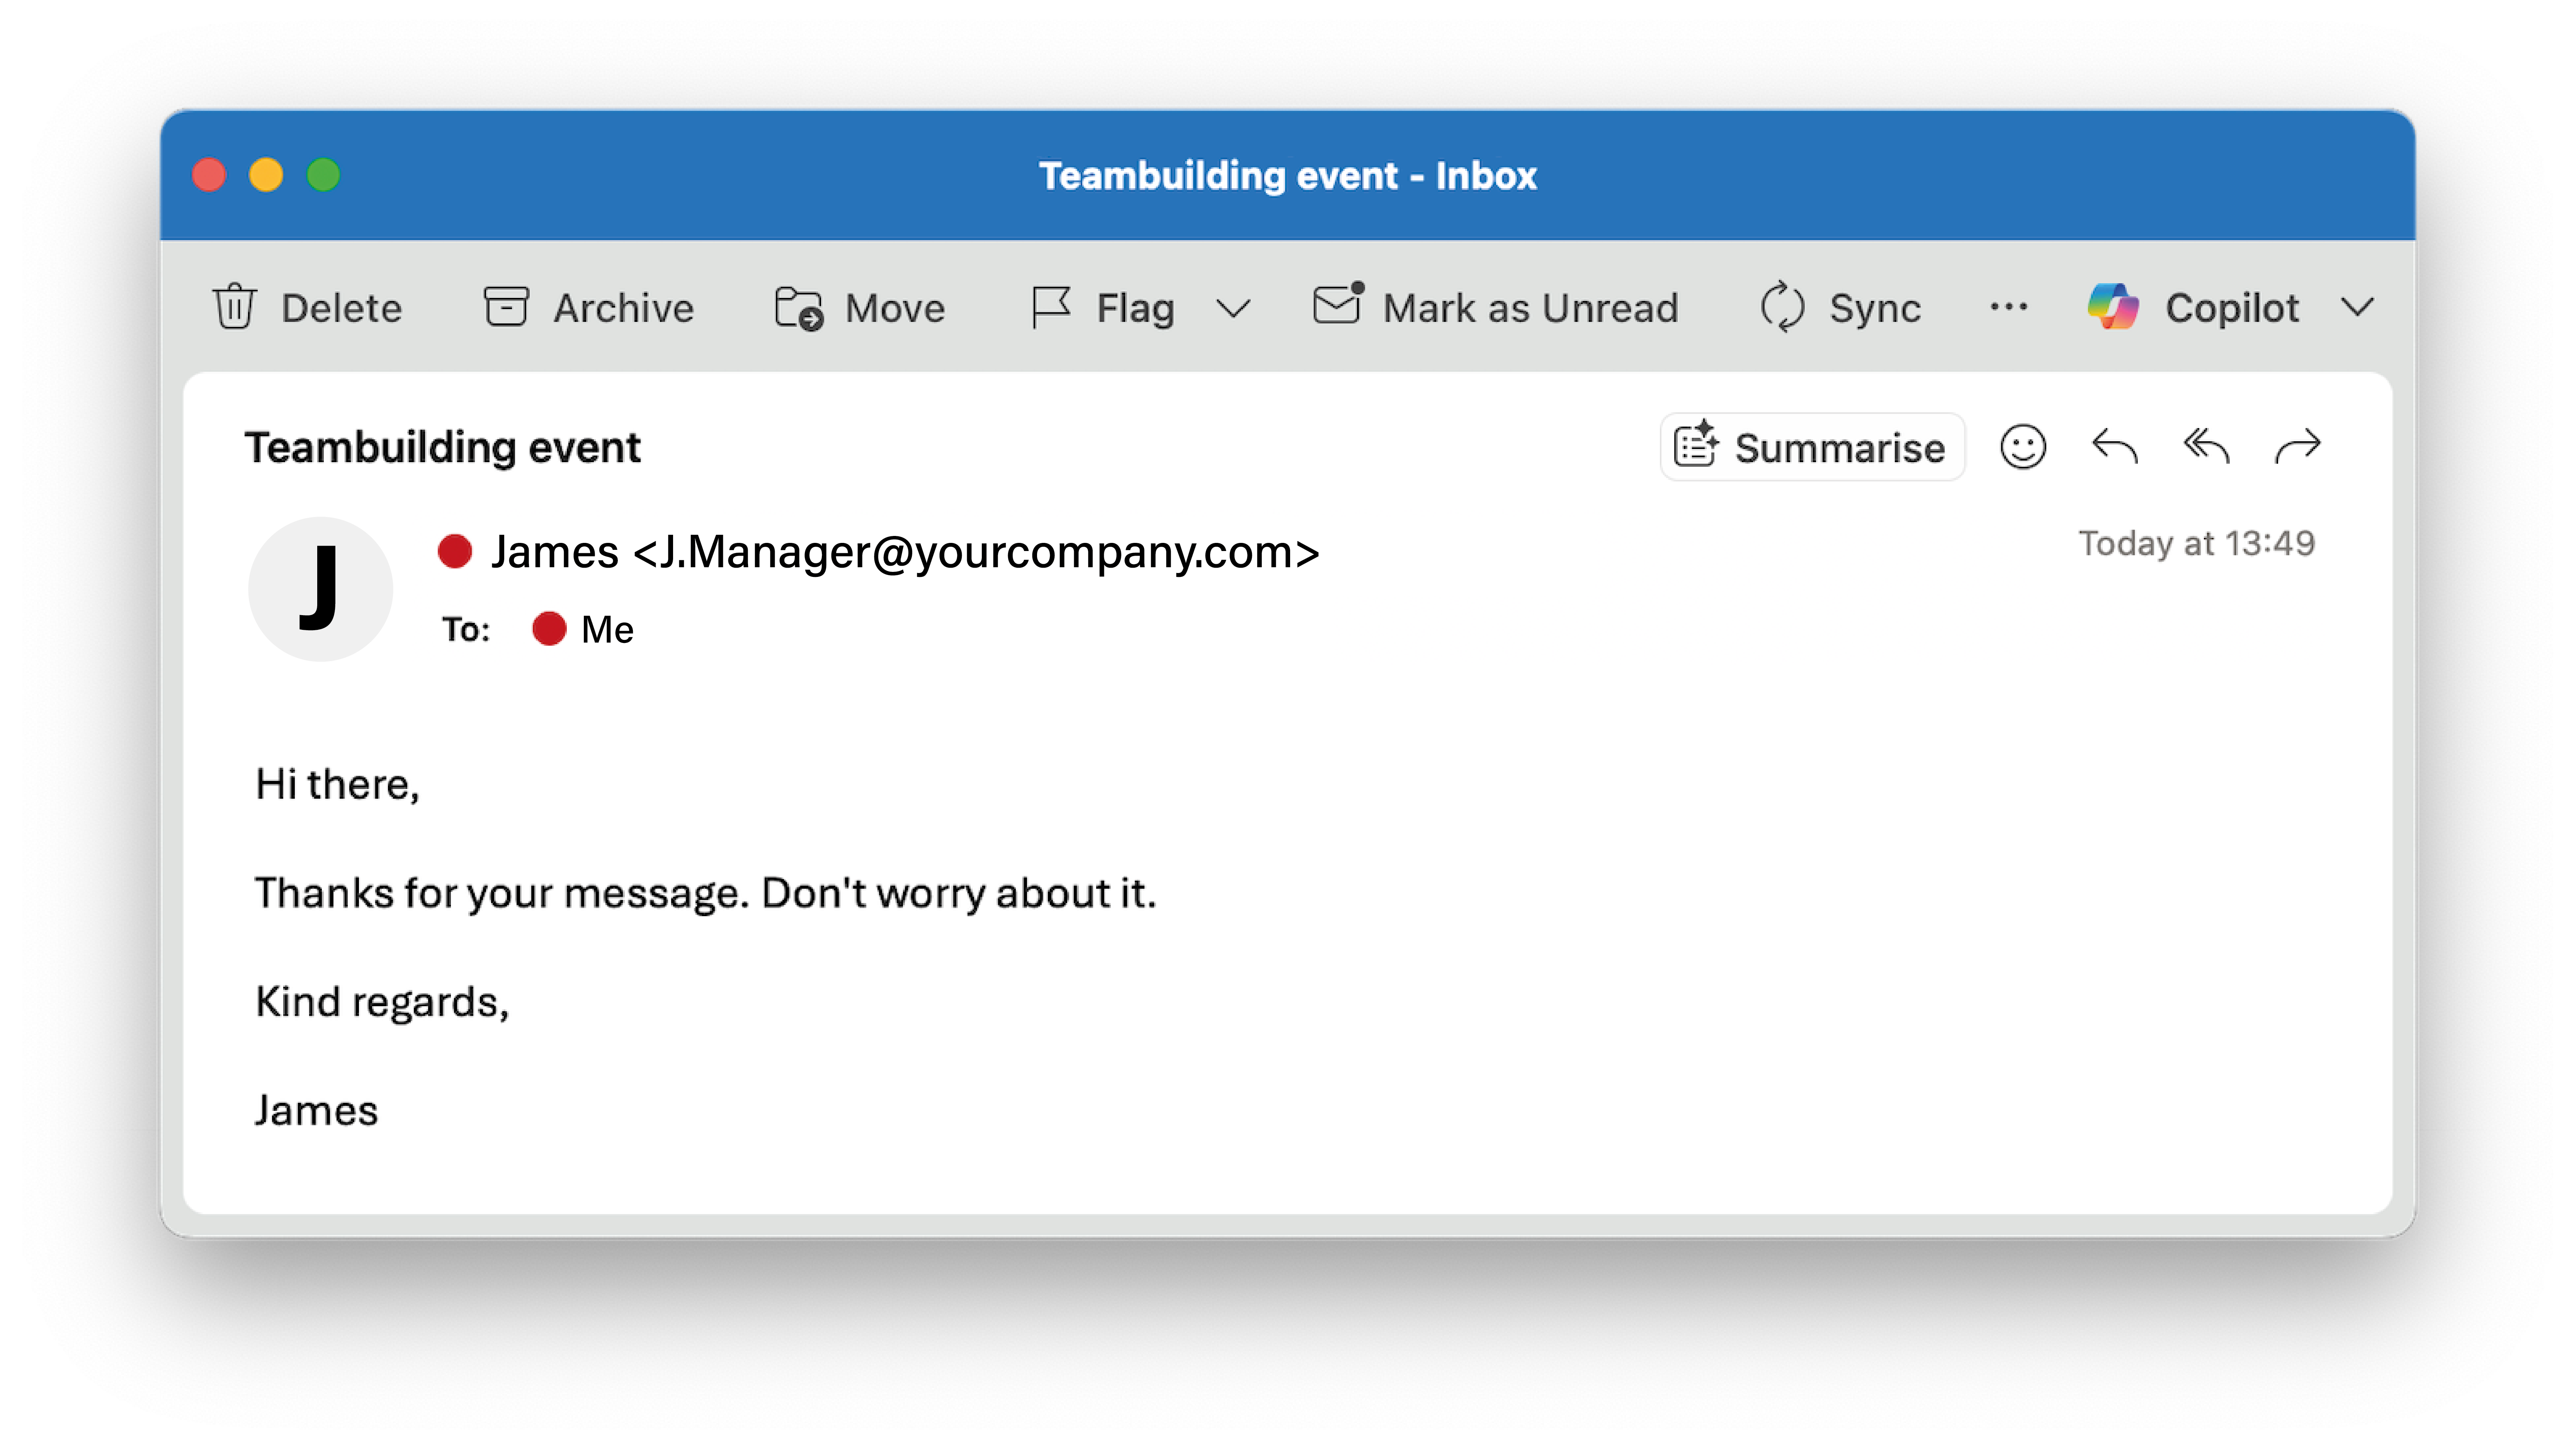Click the sender James J.Manager@yourcompany.com
Screen dimensions: 2576x1449
pyautogui.click(x=905, y=552)
